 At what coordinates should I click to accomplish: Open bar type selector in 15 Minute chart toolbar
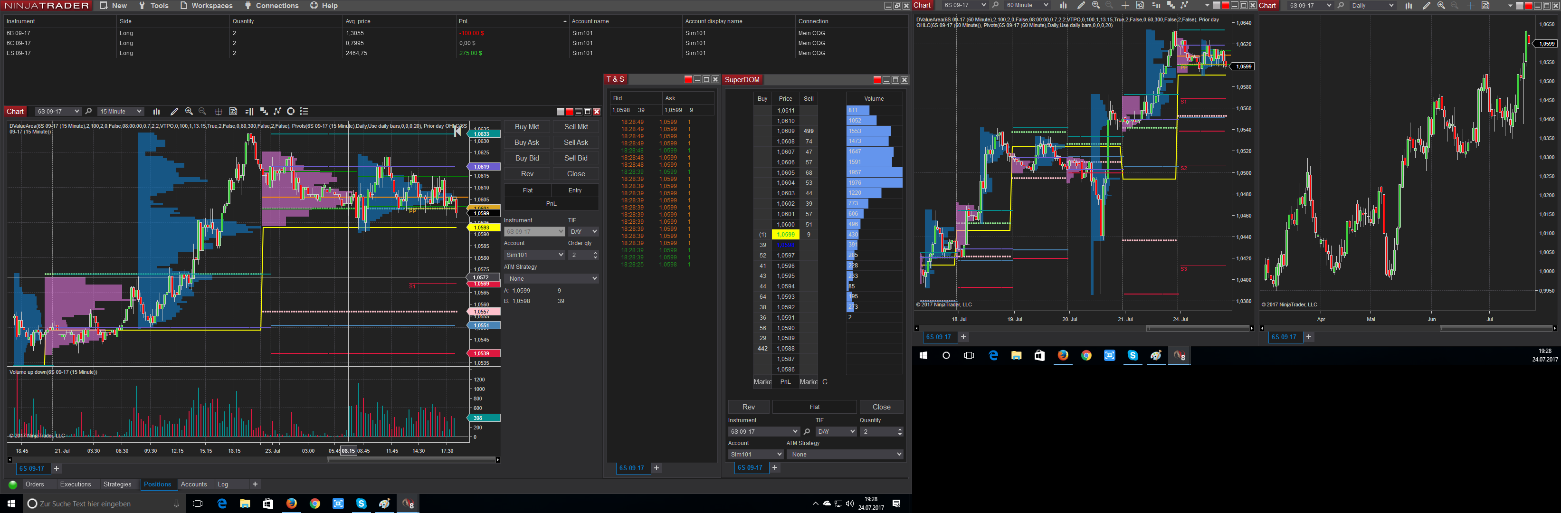156,112
